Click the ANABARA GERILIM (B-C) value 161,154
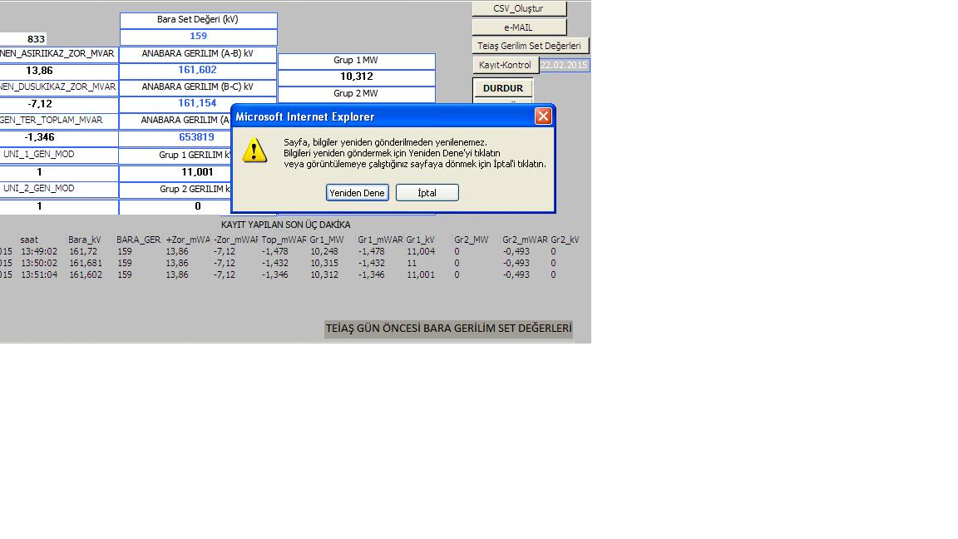The height and width of the screenshot is (539, 958). coord(197,103)
